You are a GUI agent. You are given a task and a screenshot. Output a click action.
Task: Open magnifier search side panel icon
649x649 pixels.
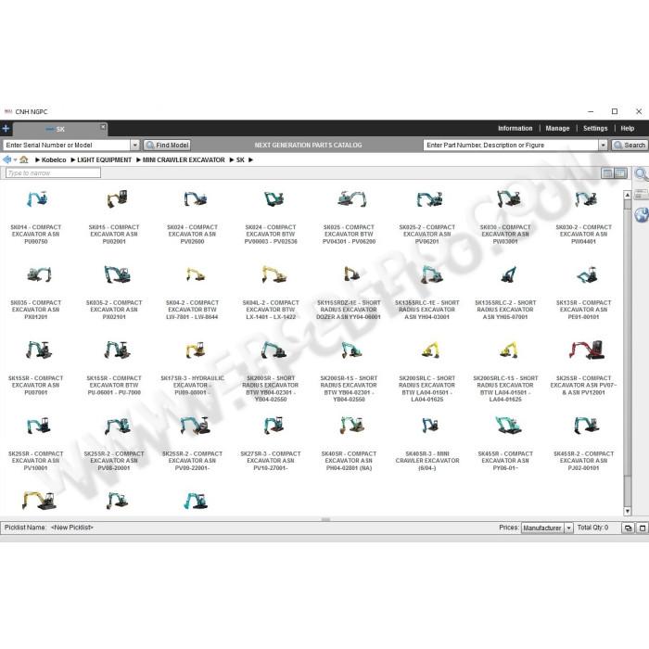(642, 174)
